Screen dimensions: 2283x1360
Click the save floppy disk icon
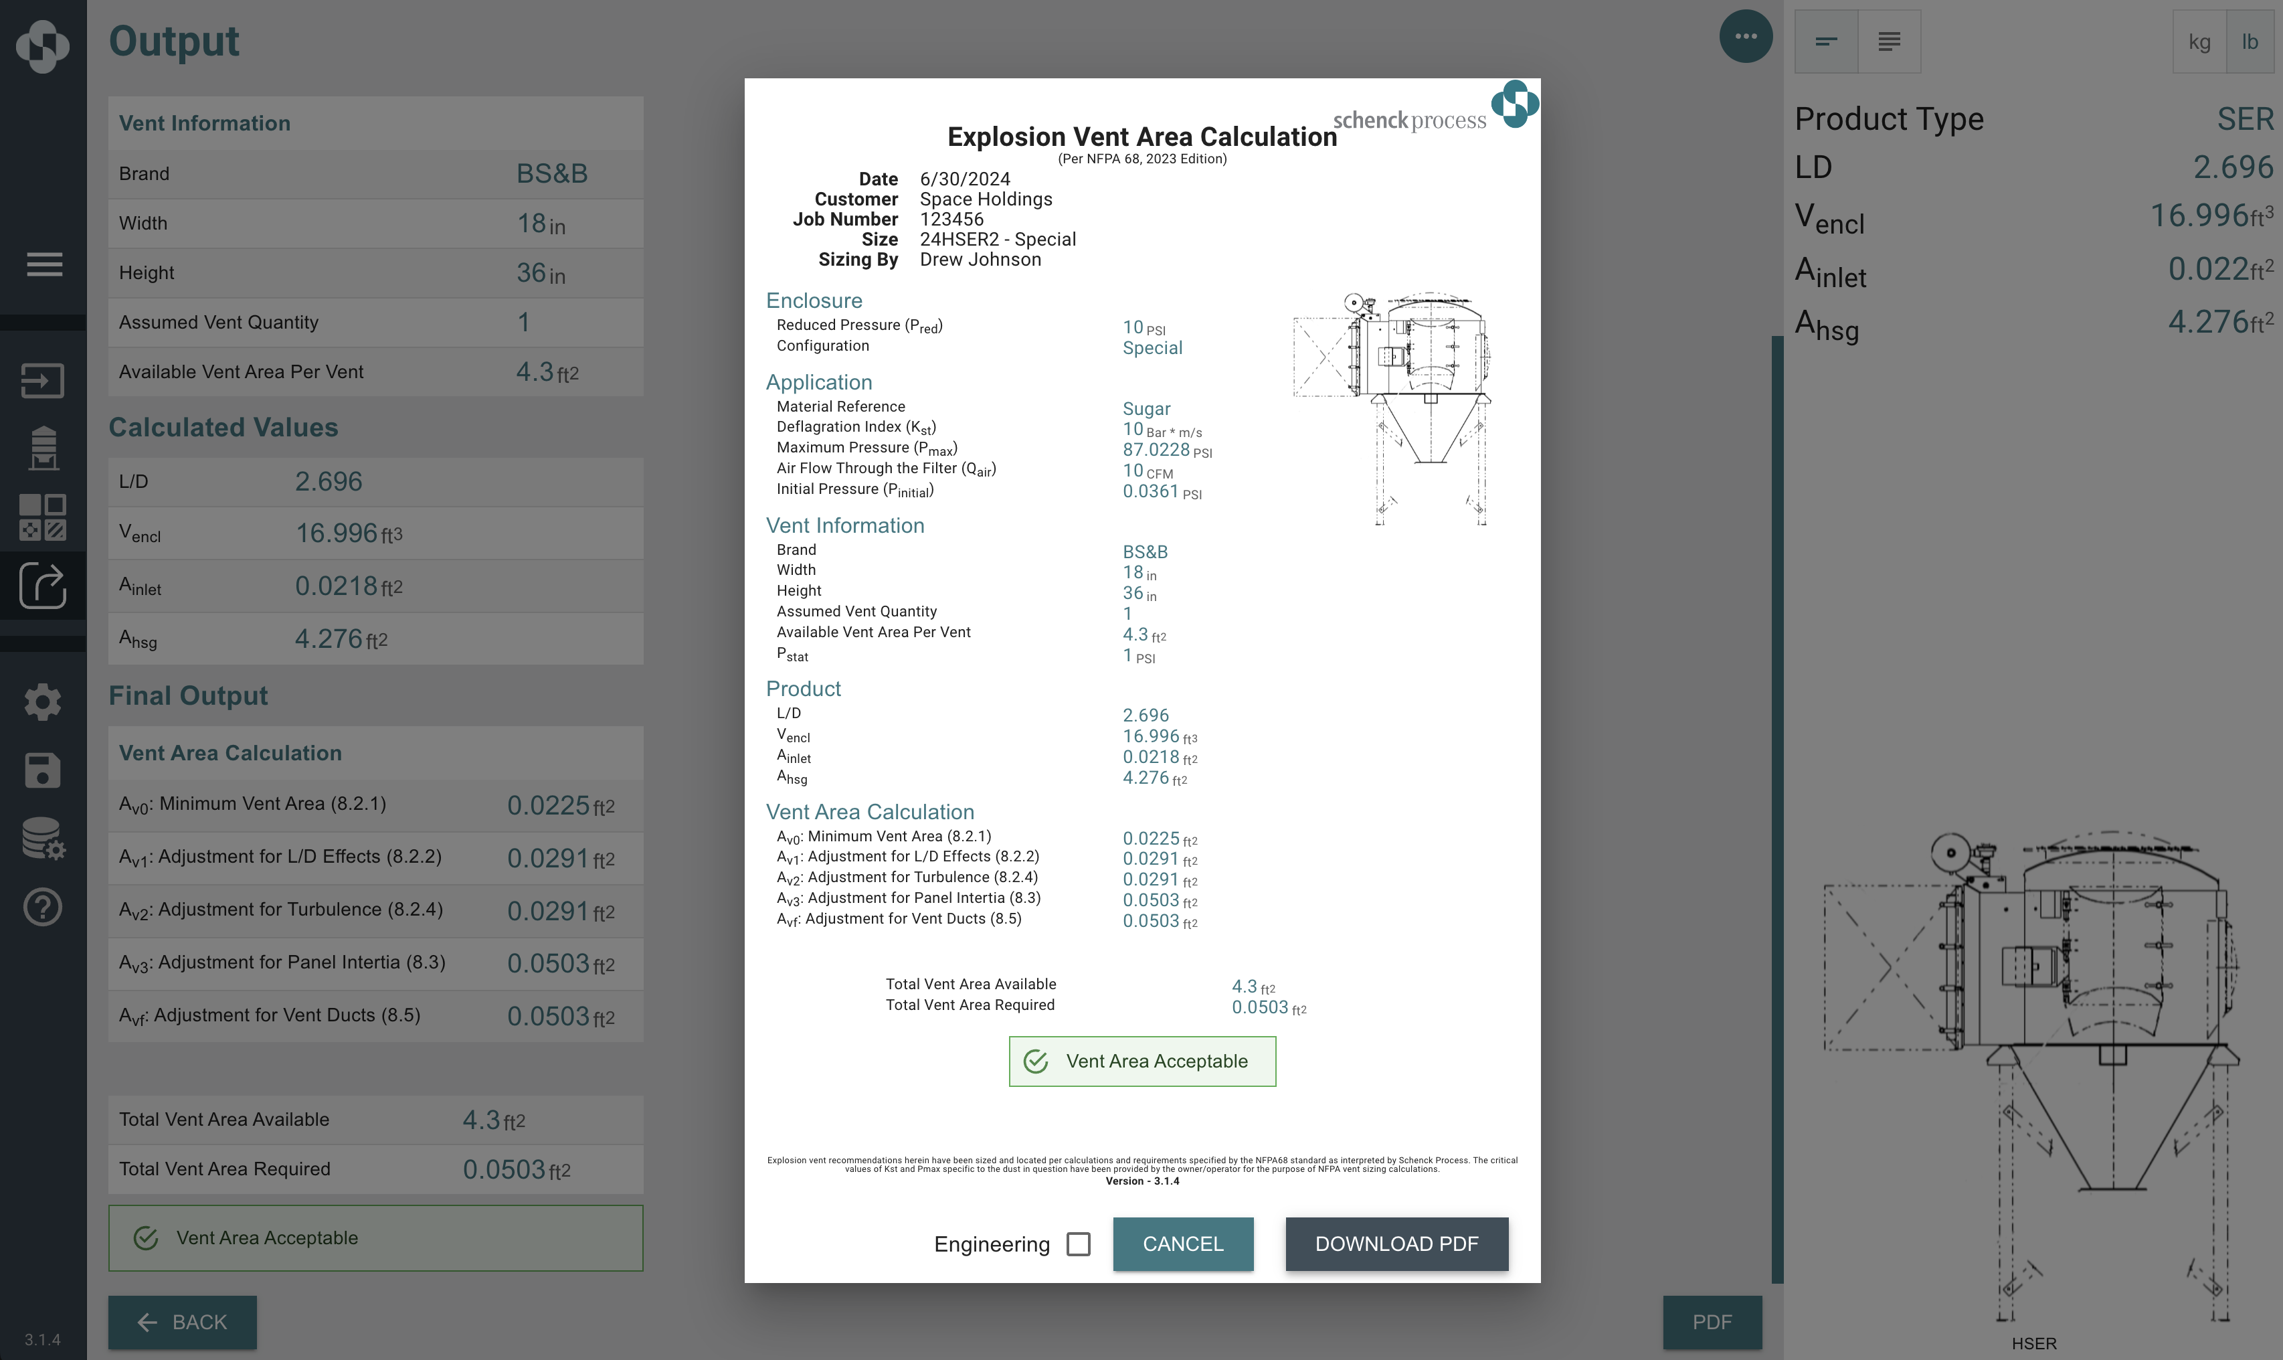point(42,770)
